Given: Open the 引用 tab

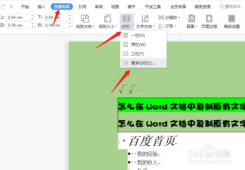Looking at the screenshot, I should point(82,7).
